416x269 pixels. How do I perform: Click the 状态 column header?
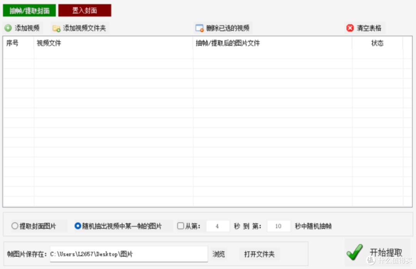[x=377, y=43]
